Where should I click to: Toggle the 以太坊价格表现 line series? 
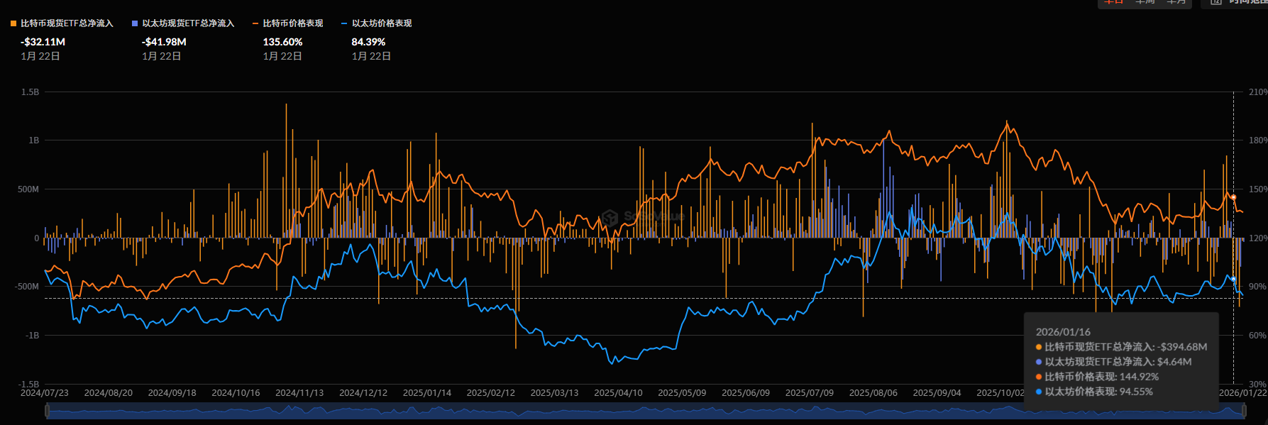pos(381,23)
